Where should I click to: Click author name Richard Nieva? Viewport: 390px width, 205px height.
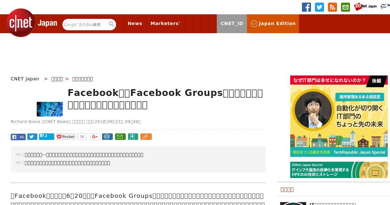tap(25, 122)
